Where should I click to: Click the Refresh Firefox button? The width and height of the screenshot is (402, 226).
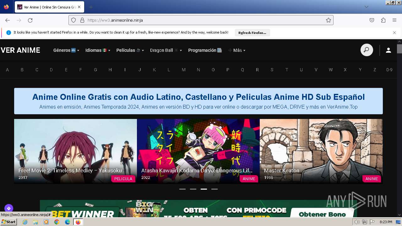[x=252, y=33]
